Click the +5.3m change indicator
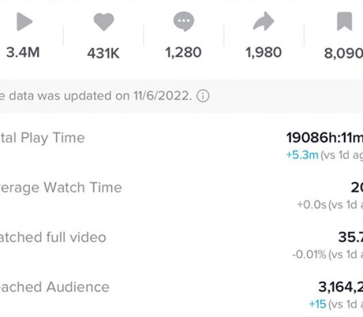 pos(302,155)
